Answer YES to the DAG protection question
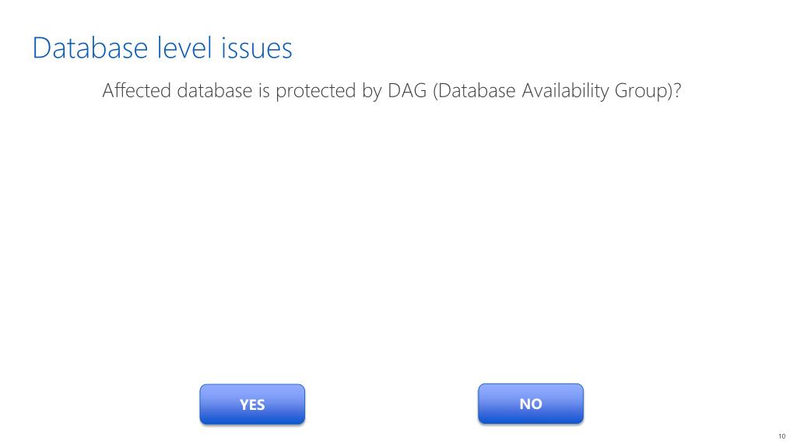797x448 pixels. point(252,404)
